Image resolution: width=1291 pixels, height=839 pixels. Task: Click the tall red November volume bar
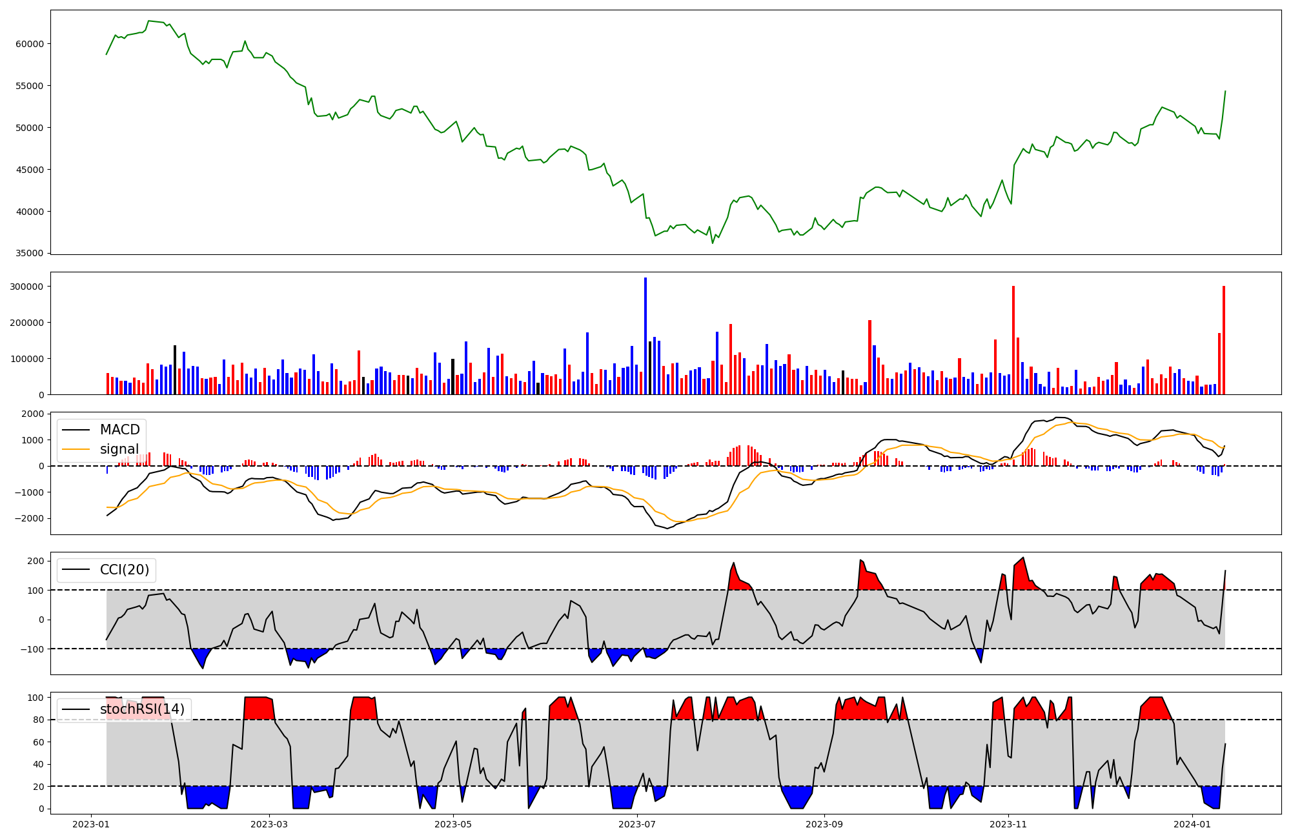pos(1013,340)
